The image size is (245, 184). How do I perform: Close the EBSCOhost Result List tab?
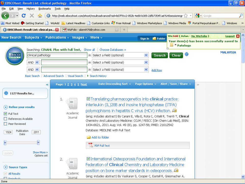click(x=57, y=30)
